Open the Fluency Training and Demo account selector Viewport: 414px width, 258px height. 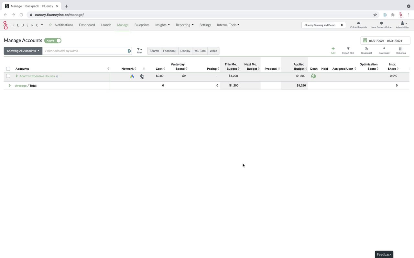[x=323, y=25]
